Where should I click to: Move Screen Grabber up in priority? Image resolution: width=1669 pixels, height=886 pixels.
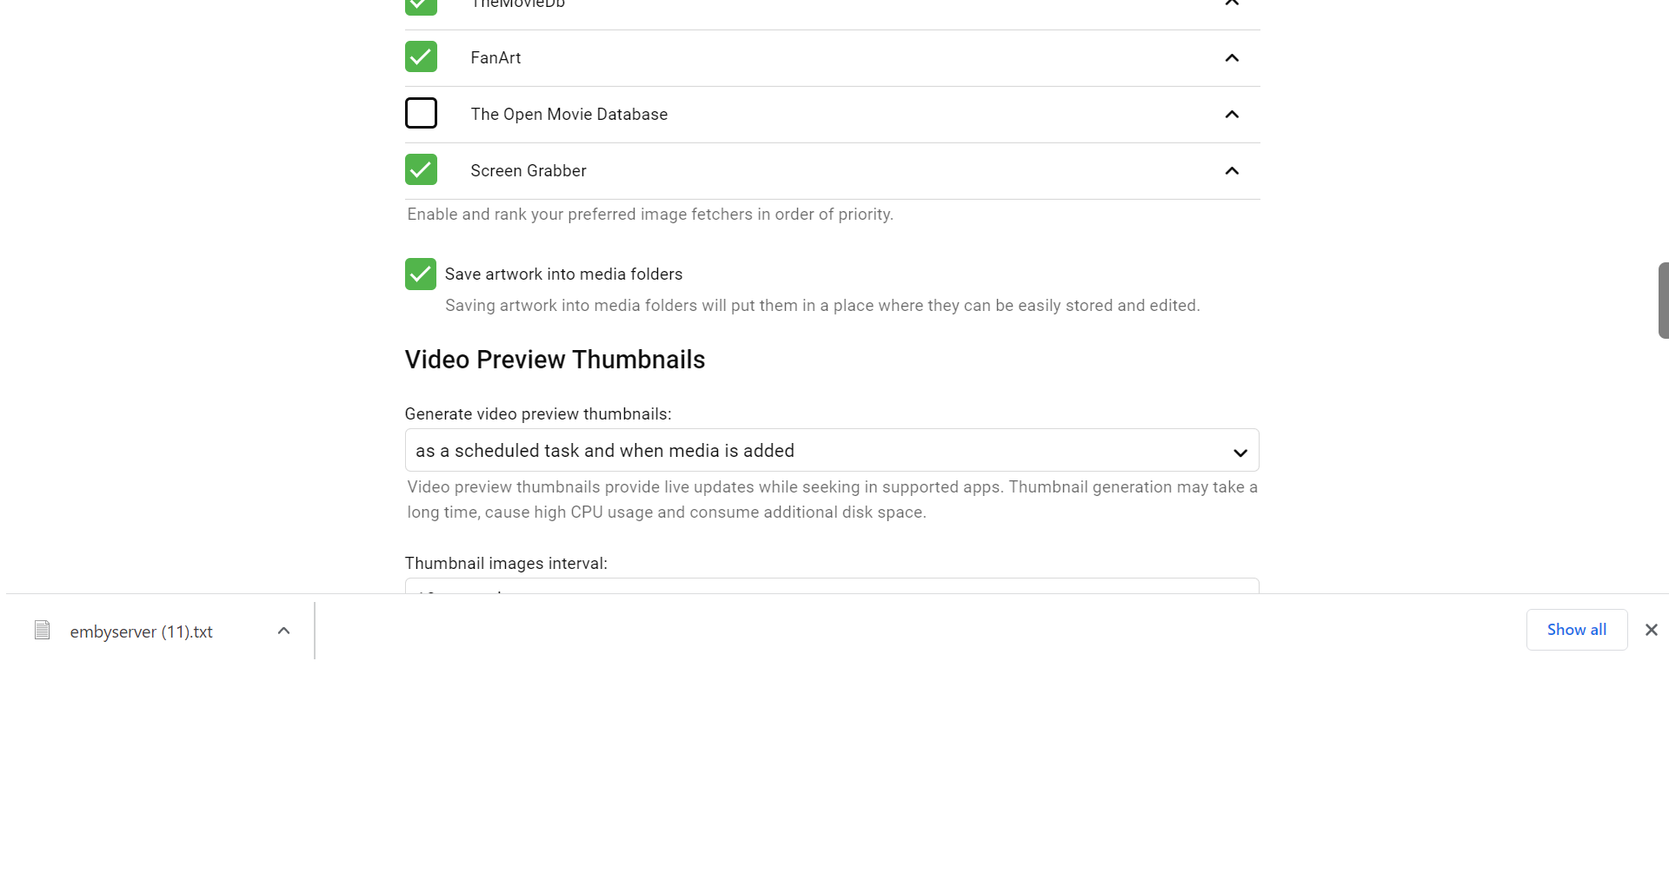(1232, 171)
